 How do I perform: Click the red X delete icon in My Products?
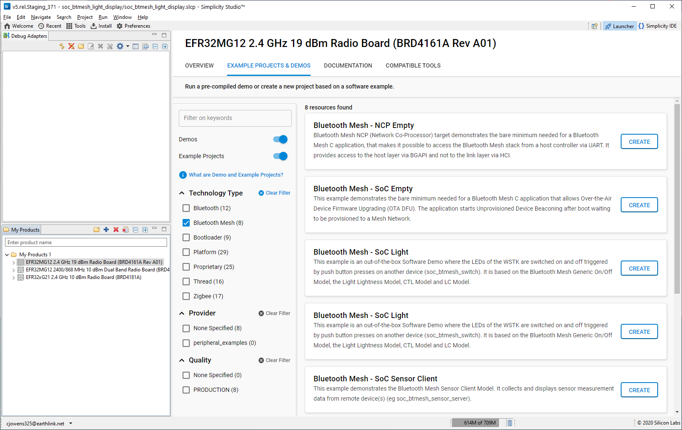coord(116,229)
